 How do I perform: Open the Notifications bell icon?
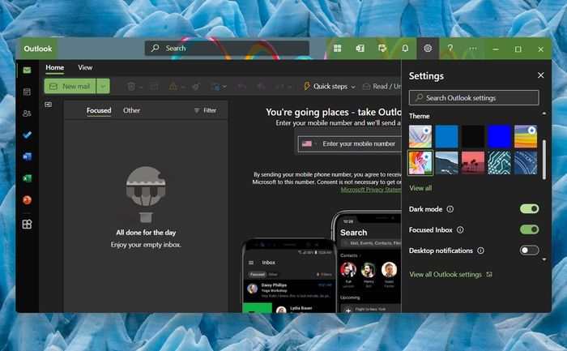405,48
